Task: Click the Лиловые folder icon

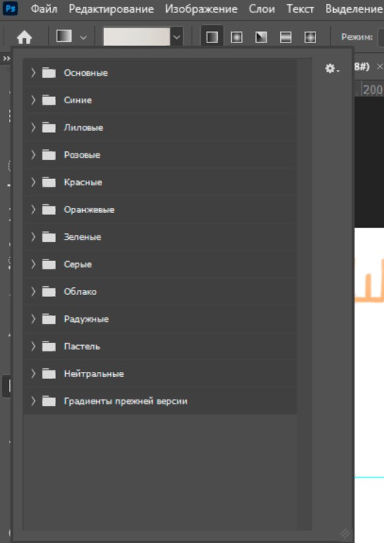Action: 49,127
